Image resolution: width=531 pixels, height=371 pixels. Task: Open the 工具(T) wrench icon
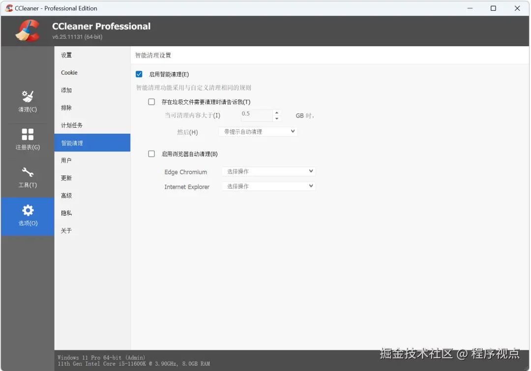click(27, 178)
